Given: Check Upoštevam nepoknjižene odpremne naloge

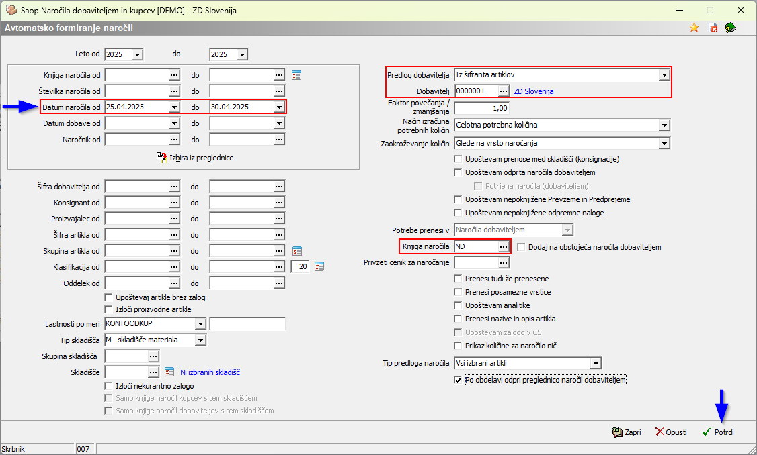Looking at the screenshot, I should (458, 213).
